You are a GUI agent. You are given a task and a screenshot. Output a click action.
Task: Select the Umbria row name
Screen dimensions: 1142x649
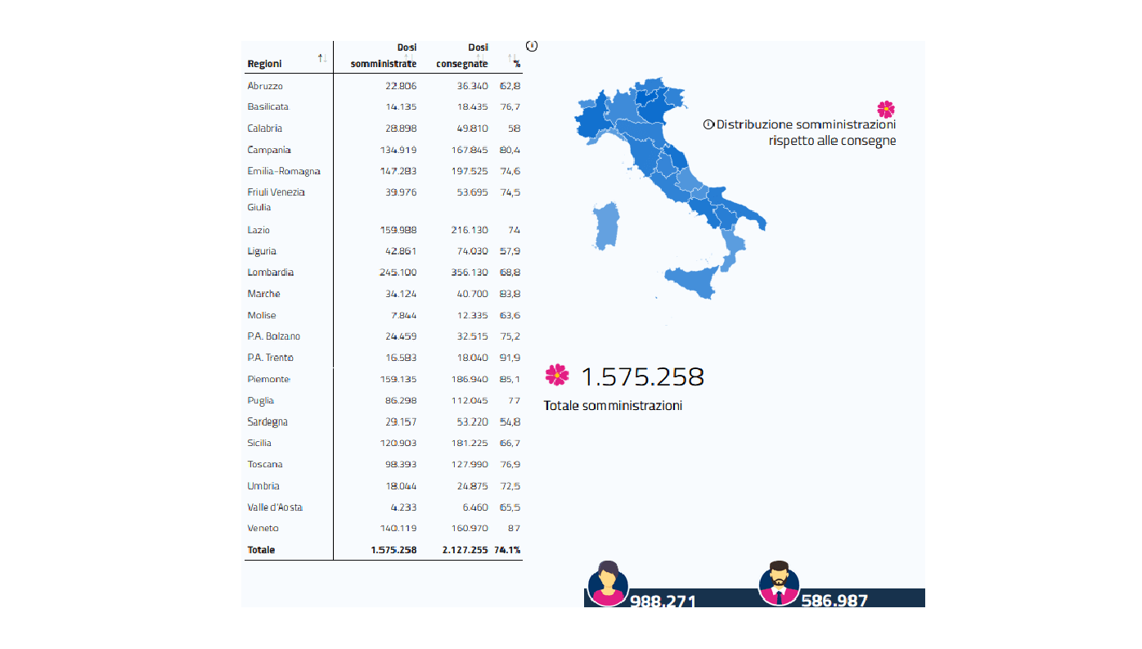point(263,485)
